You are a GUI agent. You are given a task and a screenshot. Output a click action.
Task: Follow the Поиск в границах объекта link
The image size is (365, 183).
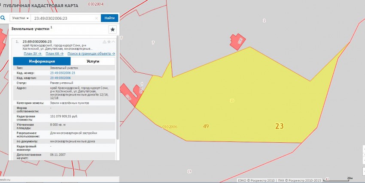91,54
